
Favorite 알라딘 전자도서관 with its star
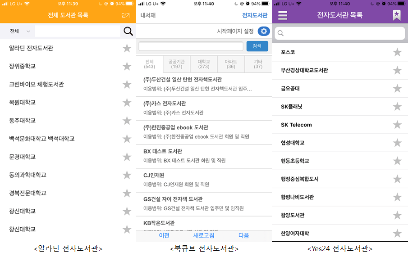tap(127, 48)
